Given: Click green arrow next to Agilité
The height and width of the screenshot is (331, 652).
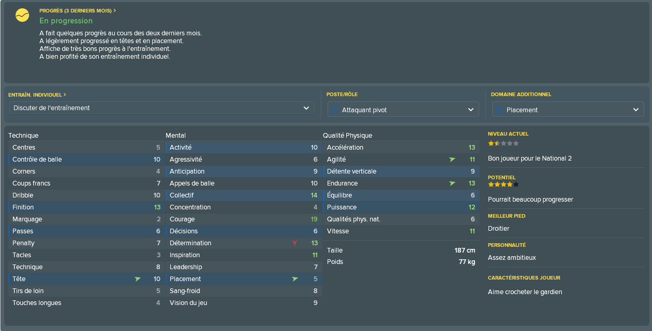Looking at the screenshot, I should coord(452,160).
